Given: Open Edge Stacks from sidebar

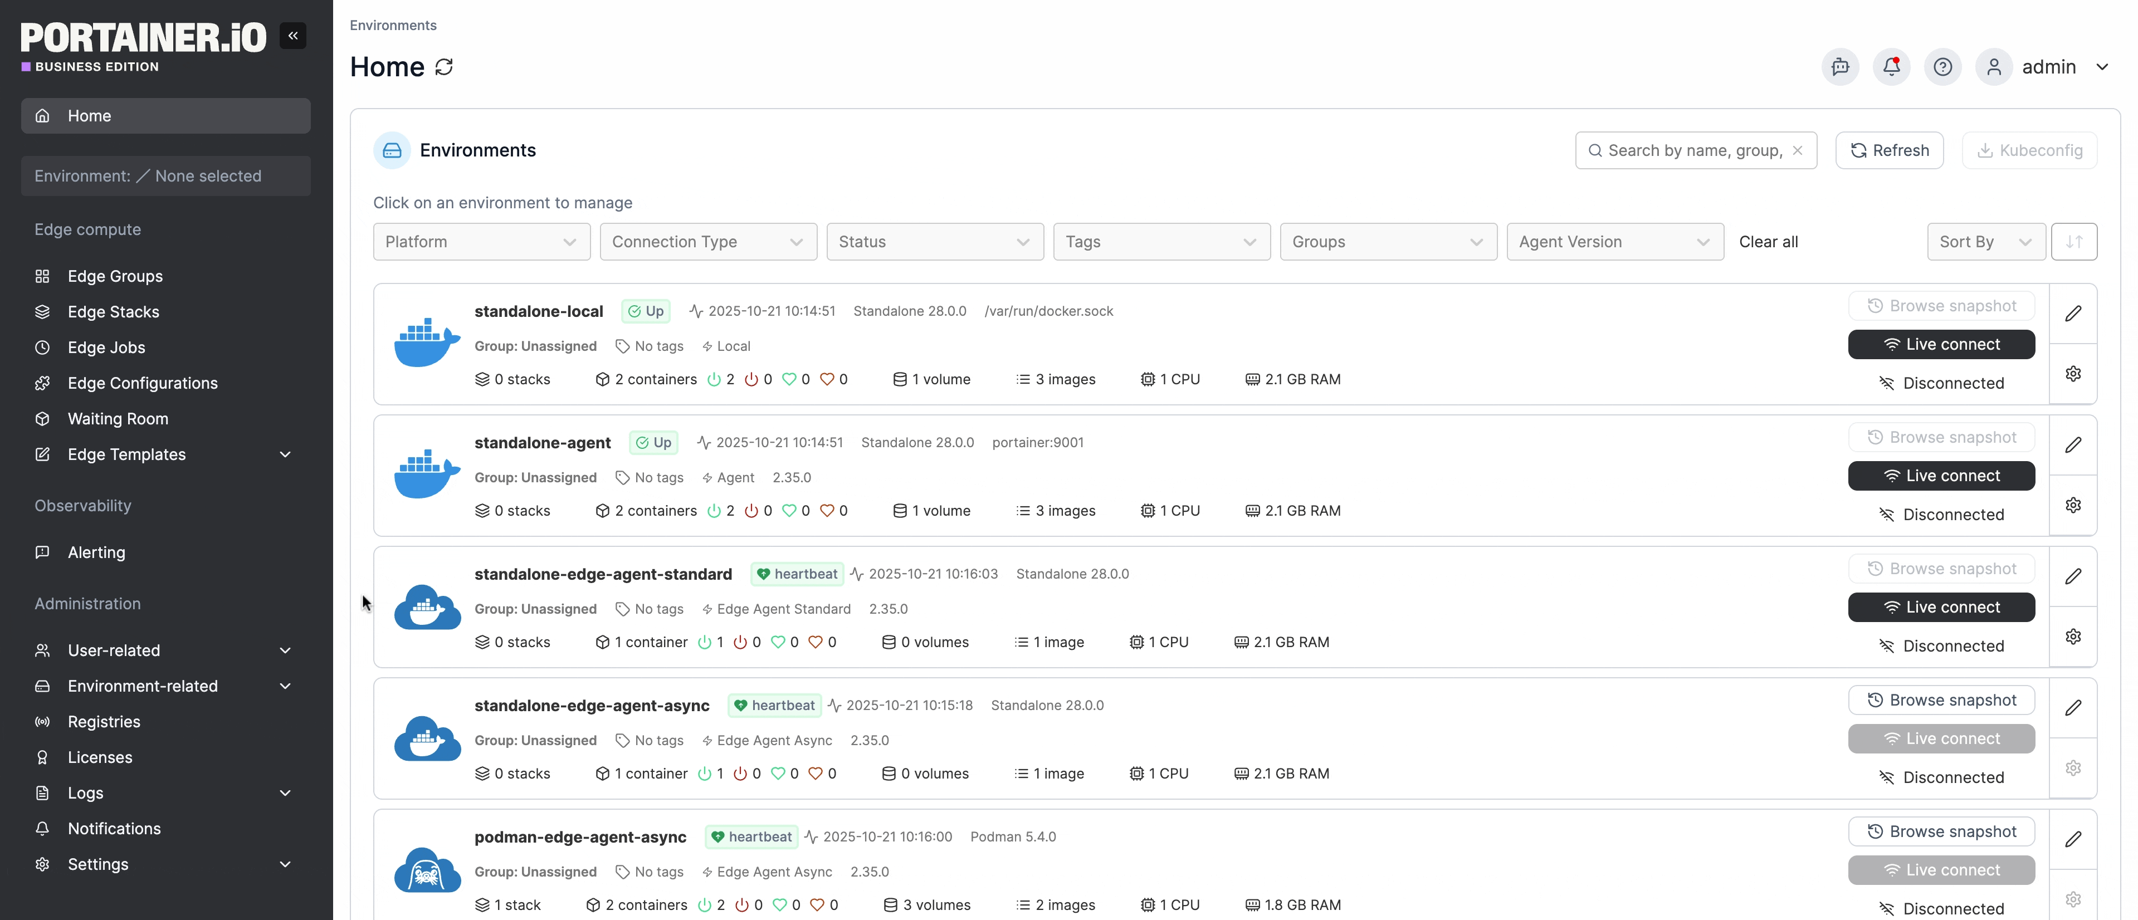Looking at the screenshot, I should click(114, 312).
